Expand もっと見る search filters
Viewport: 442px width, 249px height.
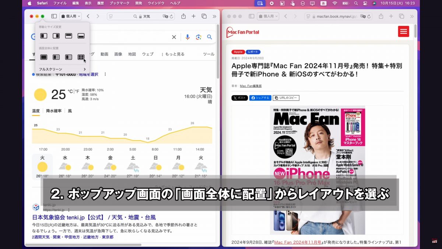(173, 54)
